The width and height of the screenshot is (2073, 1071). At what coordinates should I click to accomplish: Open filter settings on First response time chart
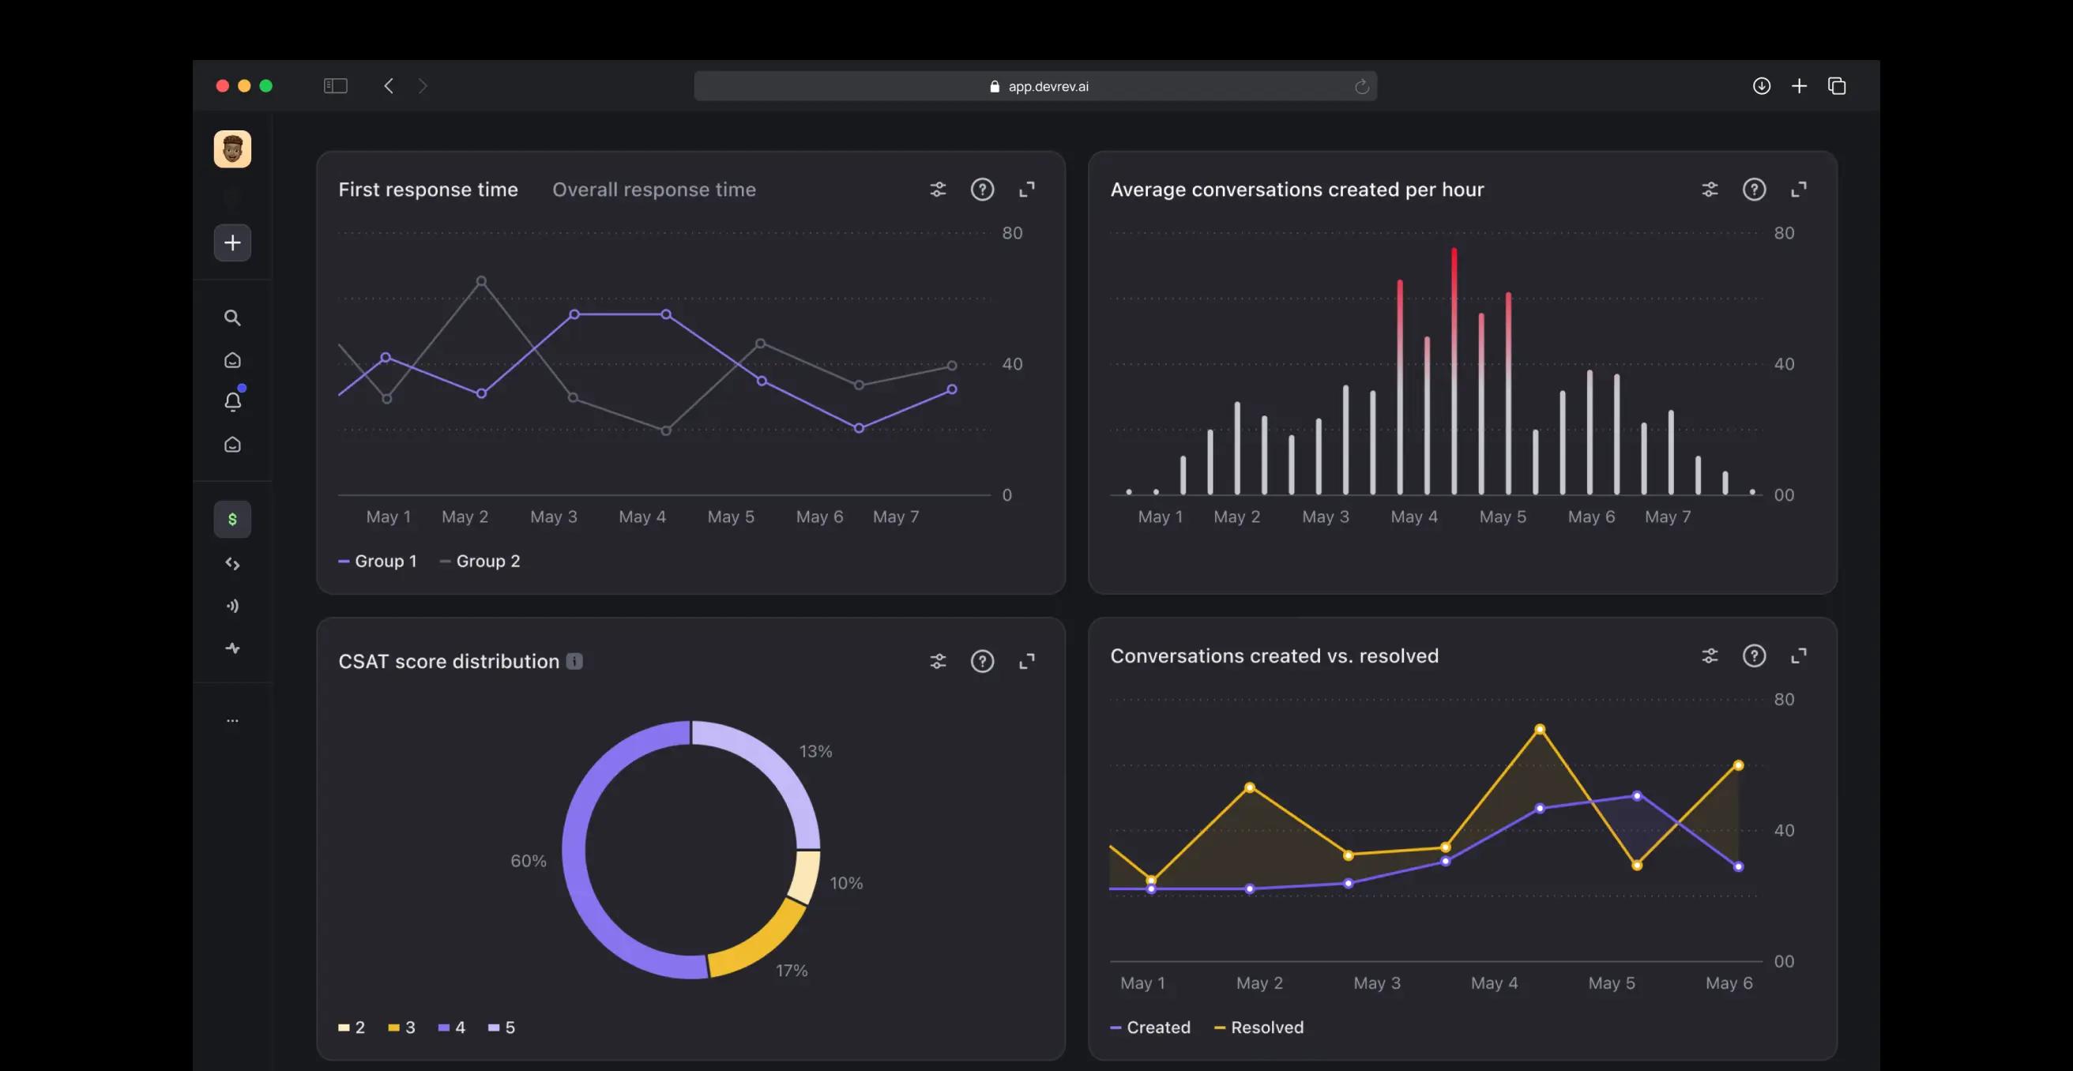click(938, 189)
